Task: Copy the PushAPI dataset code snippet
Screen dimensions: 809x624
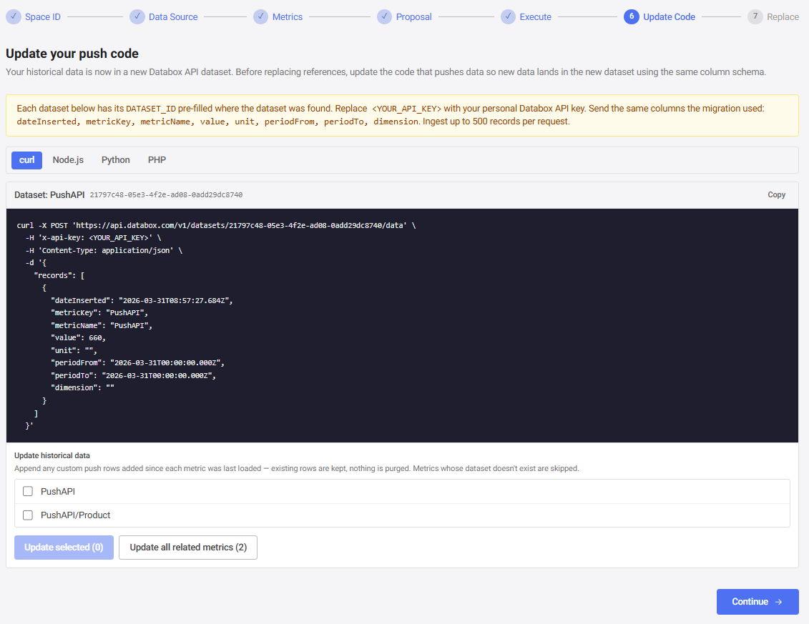Action: (777, 195)
